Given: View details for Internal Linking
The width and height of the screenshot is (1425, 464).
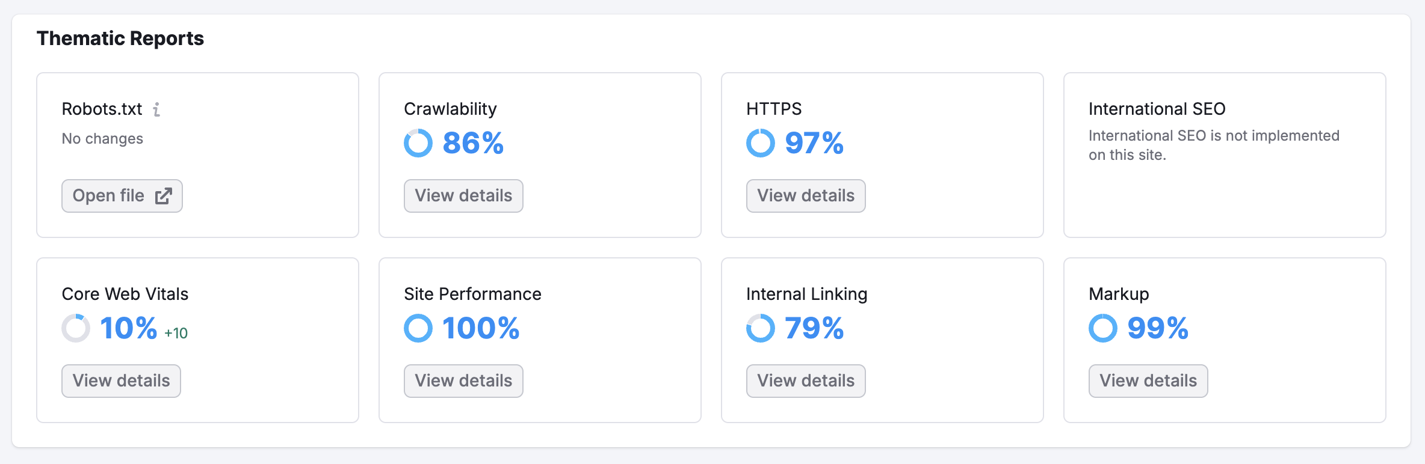Looking at the screenshot, I should (x=805, y=380).
